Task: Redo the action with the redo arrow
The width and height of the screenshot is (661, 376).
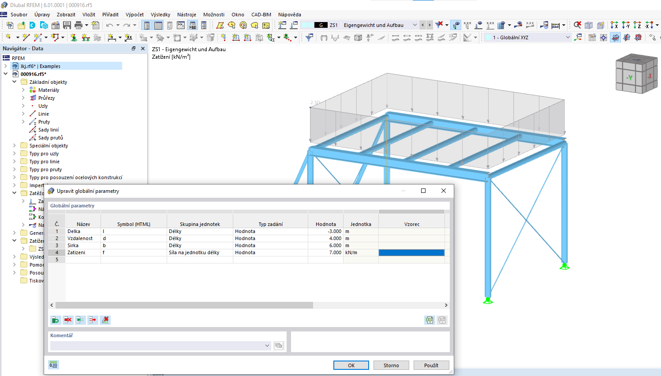Action: tap(127, 25)
